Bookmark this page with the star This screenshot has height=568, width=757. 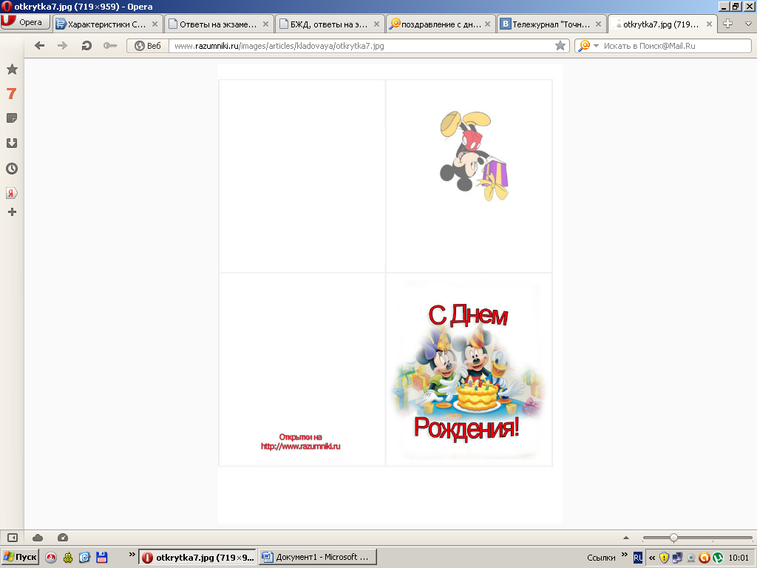click(560, 46)
